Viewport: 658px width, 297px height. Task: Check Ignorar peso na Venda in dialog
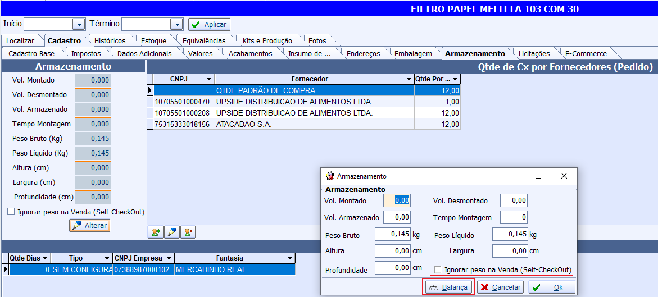point(438,270)
